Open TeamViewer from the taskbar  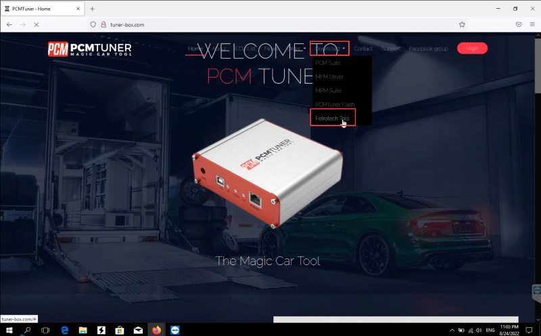pyautogui.click(x=175, y=330)
